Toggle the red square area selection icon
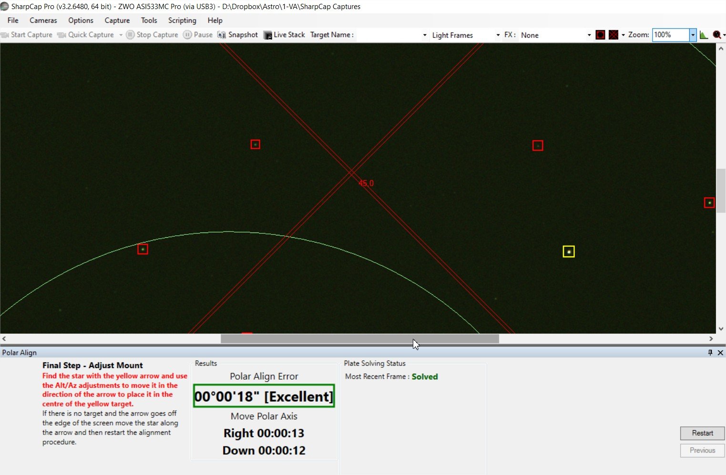This screenshot has width=726, height=475. (x=601, y=35)
